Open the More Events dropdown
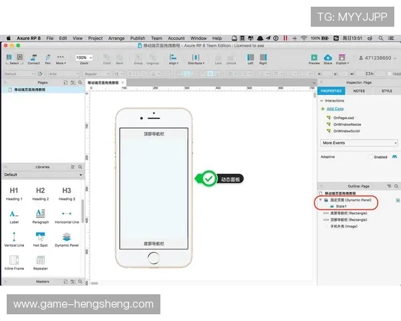The width and height of the screenshot is (401, 321). click(x=359, y=143)
